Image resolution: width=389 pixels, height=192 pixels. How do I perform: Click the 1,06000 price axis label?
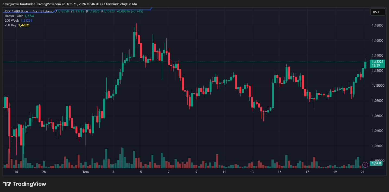point(378,116)
